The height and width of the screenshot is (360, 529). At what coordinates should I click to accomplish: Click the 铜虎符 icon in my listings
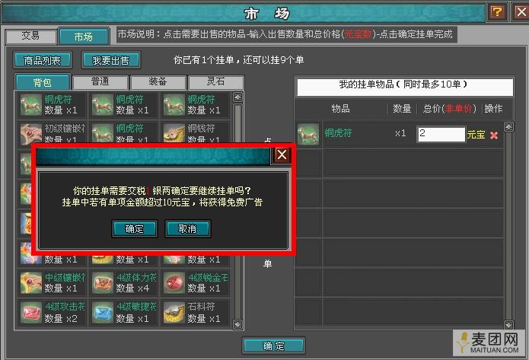click(x=308, y=134)
